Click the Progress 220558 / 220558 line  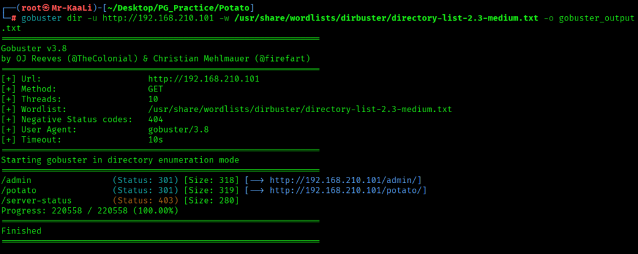90,210
